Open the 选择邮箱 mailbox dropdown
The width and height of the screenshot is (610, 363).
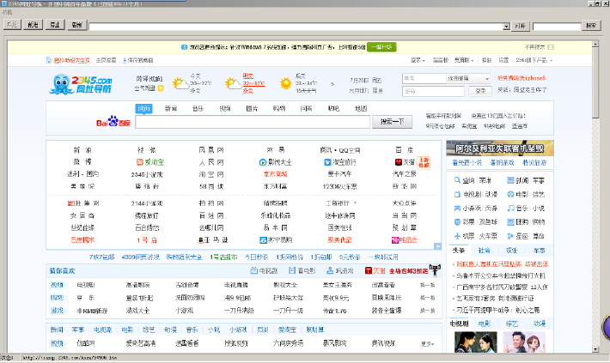click(x=468, y=78)
